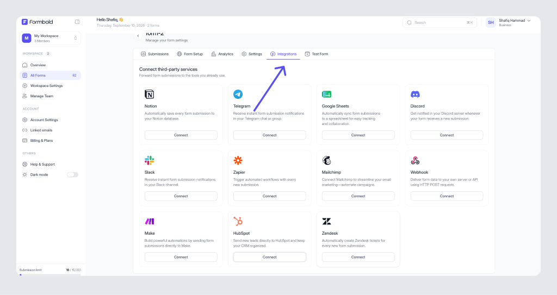Click the Account Settings gear icon

point(25,120)
